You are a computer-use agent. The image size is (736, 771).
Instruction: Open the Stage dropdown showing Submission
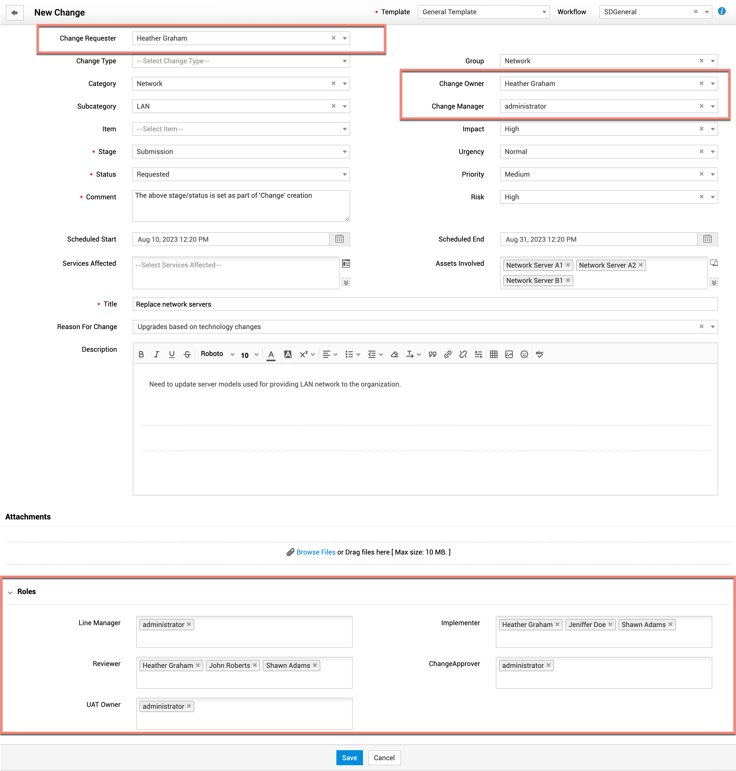point(240,151)
